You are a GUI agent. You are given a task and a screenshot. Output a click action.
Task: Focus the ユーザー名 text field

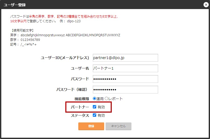point(125,68)
